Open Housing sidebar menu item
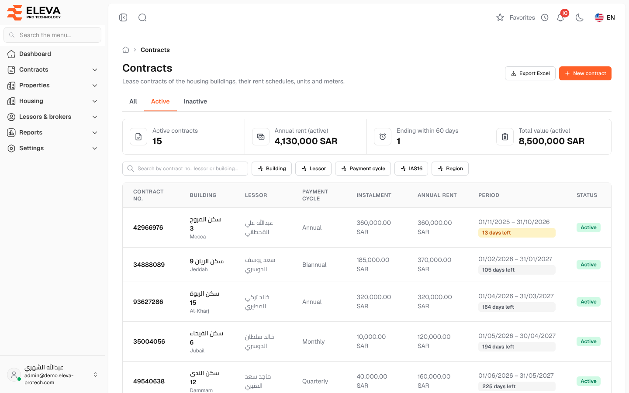Viewport: 629px width, 393px height. tap(52, 101)
